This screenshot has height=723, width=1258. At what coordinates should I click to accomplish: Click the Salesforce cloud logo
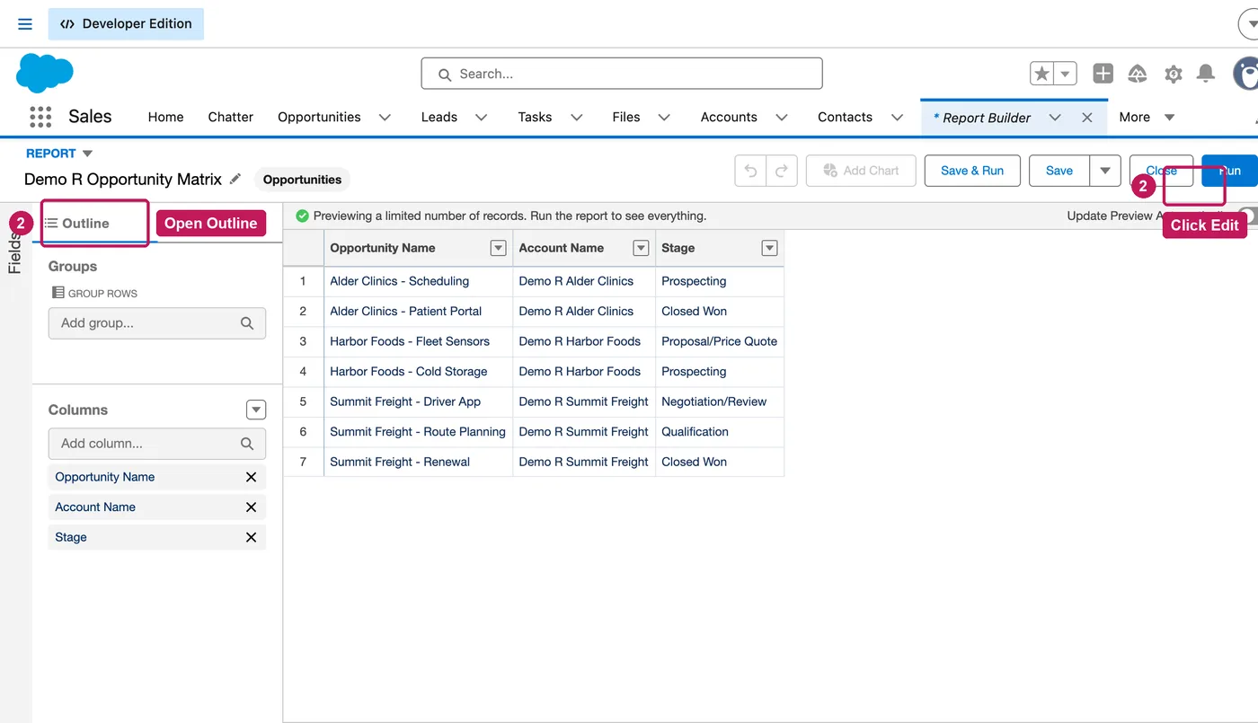(x=45, y=74)
